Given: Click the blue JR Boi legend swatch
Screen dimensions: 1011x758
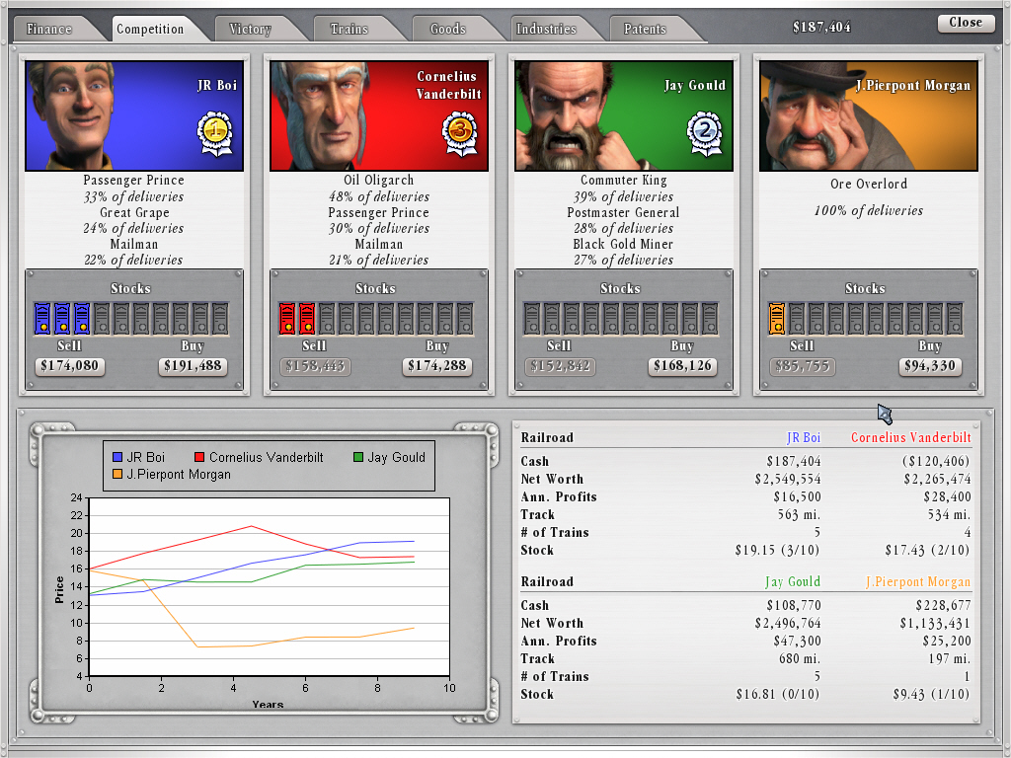Looking at the screenshot, I should (117, 457).
